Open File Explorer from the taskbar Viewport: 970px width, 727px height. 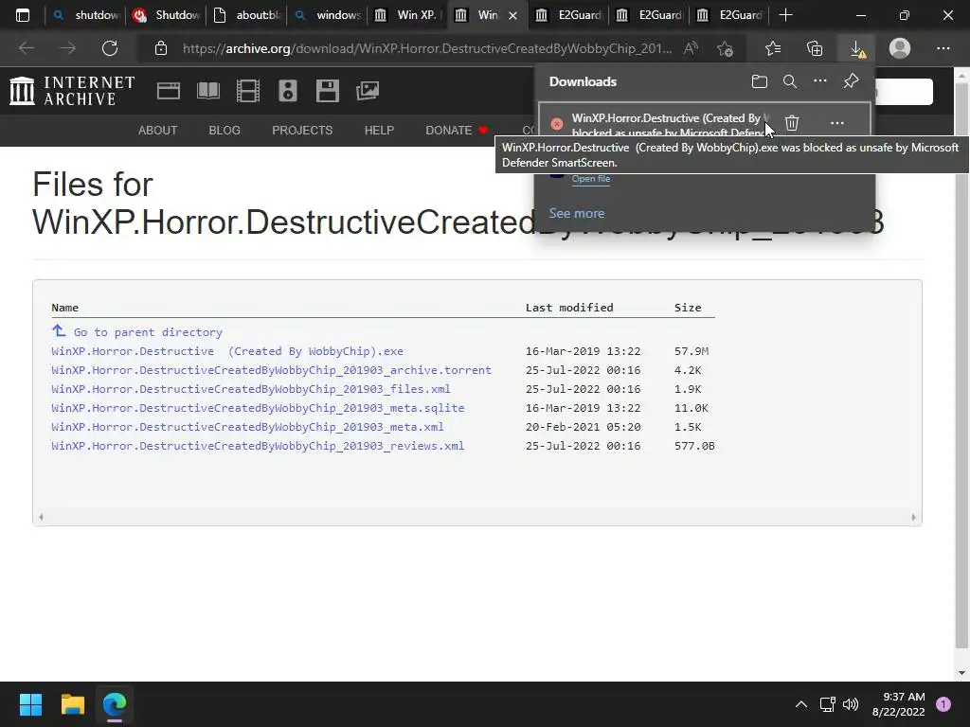coord(72,704)
